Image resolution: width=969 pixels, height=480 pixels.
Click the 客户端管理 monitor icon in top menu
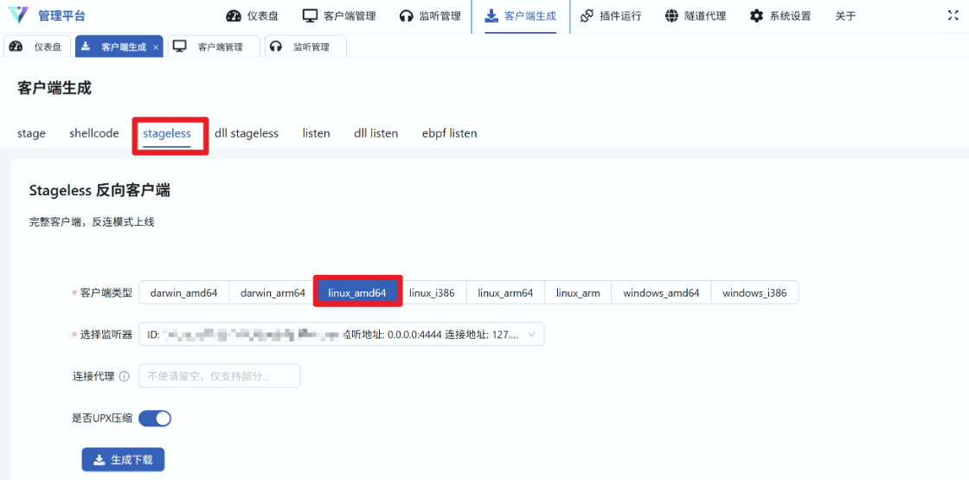point(311,16)
